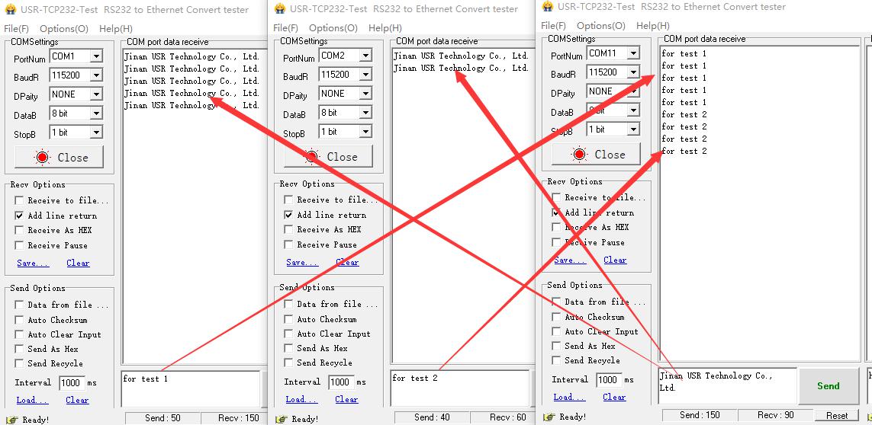
Task: Click the green Send button in COM11 window
Action: tap(829, 386)
